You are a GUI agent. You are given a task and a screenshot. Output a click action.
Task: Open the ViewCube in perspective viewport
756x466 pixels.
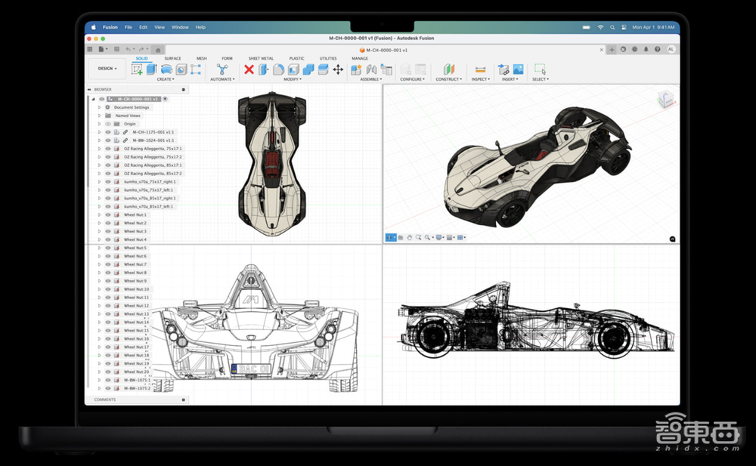(x=665, y=99)
